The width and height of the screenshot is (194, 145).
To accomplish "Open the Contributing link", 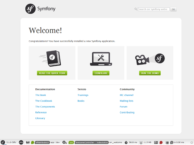I will pos(127,112).
